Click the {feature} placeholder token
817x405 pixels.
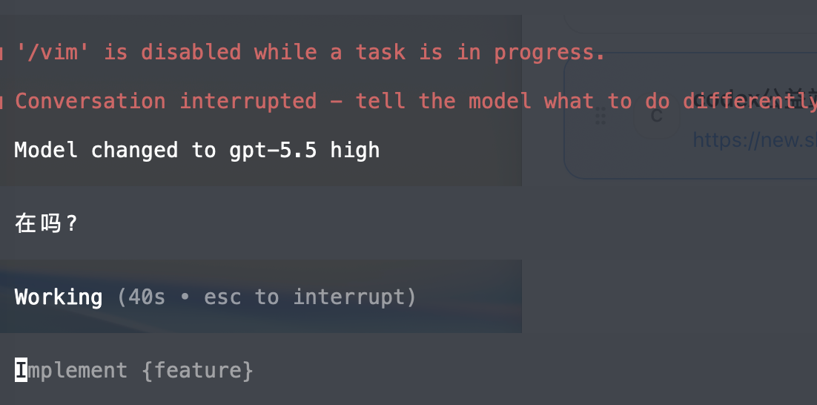tap(197, 370)
